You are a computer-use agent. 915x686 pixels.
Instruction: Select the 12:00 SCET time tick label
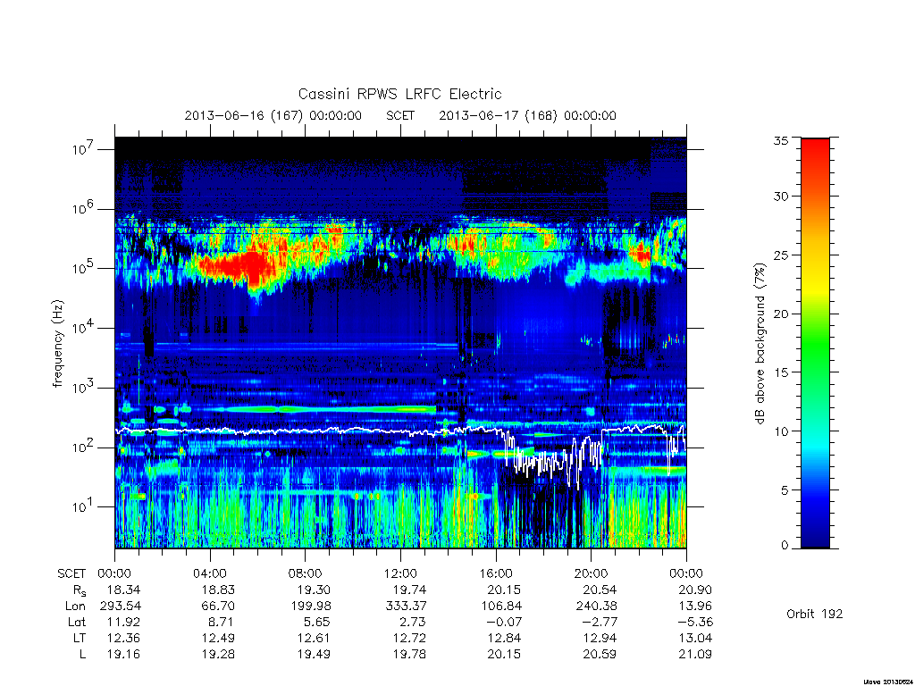[400, 573]
